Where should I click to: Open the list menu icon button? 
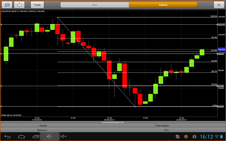pos(7,5)
